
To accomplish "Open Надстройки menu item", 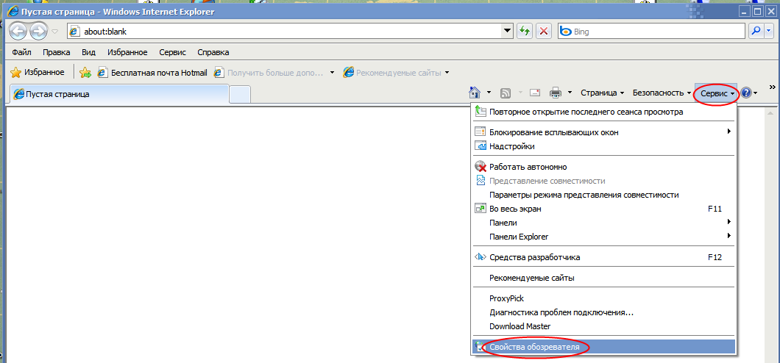I will pos(603,146).
